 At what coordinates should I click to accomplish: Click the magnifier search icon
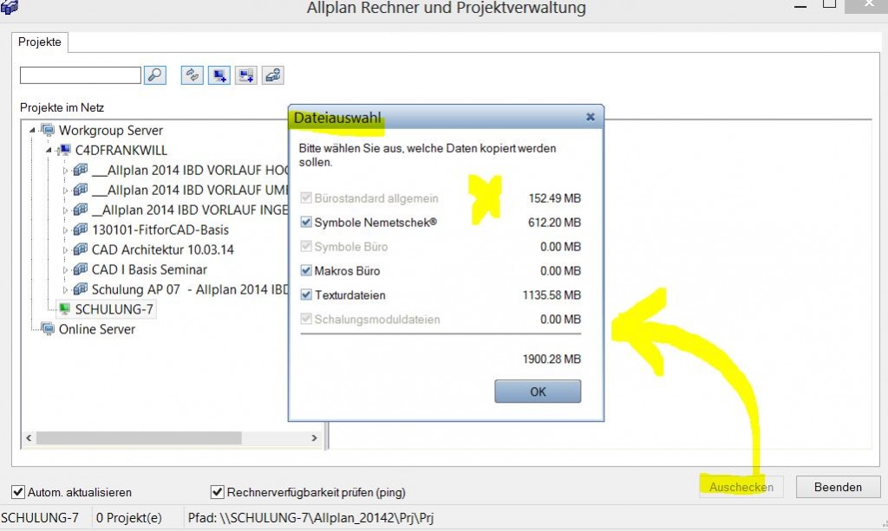pyautogui.click(x=155, y=75)
